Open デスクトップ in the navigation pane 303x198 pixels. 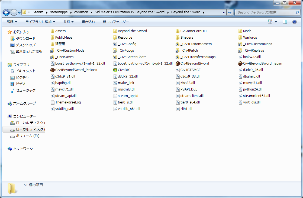click(26, 45)
